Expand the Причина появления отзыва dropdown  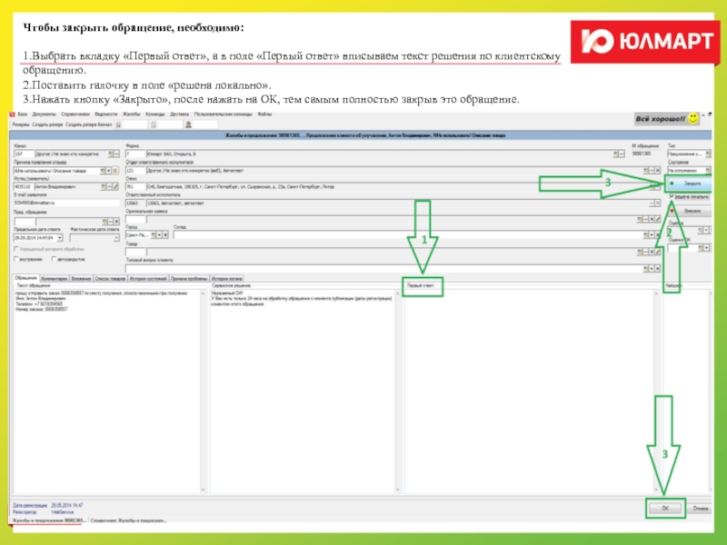(108, 171)
